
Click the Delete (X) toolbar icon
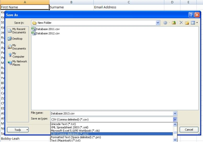[x=181, y=23]
